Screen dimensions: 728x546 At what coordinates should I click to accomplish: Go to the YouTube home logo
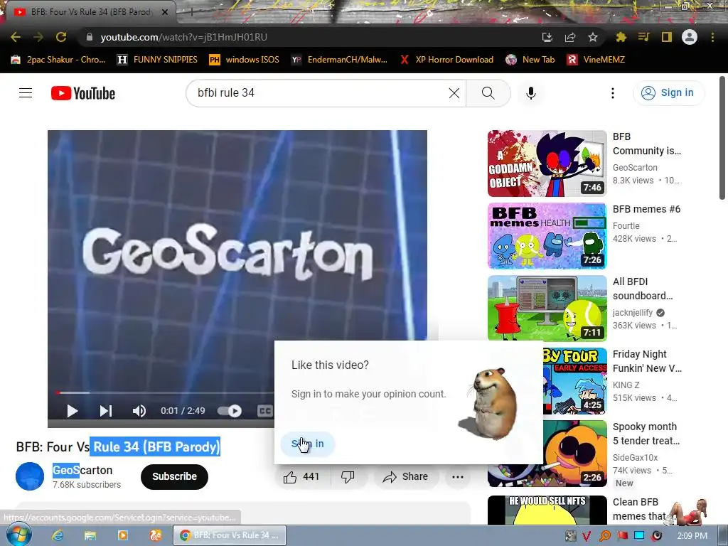tap(83, 93)
